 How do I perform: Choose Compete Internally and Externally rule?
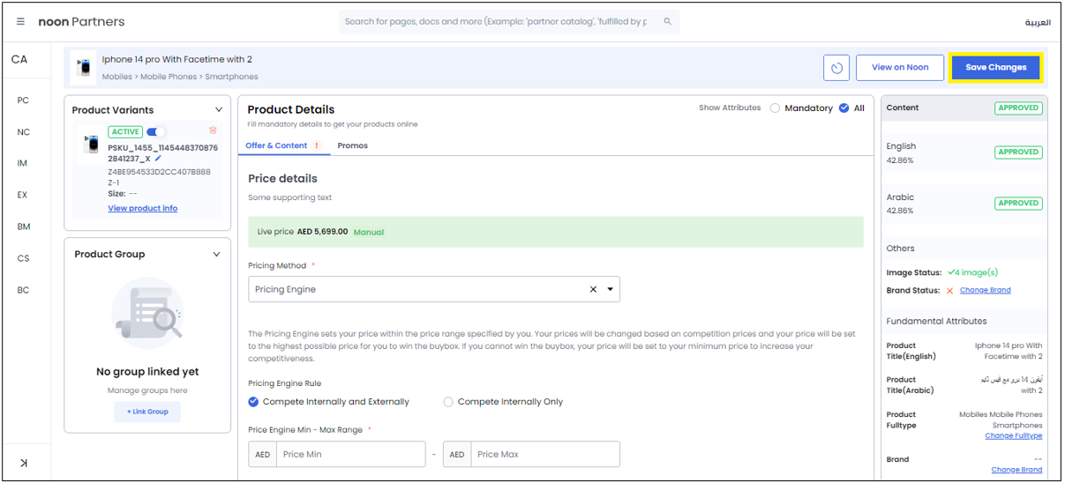[x=254, y=402]
